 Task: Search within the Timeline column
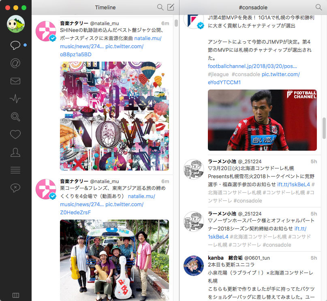tap(160, 7)
